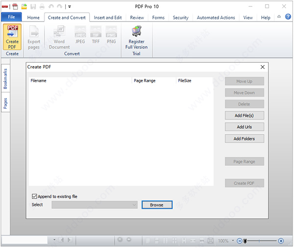Click the Move Down button
The image size is (294, 248).
245,92
